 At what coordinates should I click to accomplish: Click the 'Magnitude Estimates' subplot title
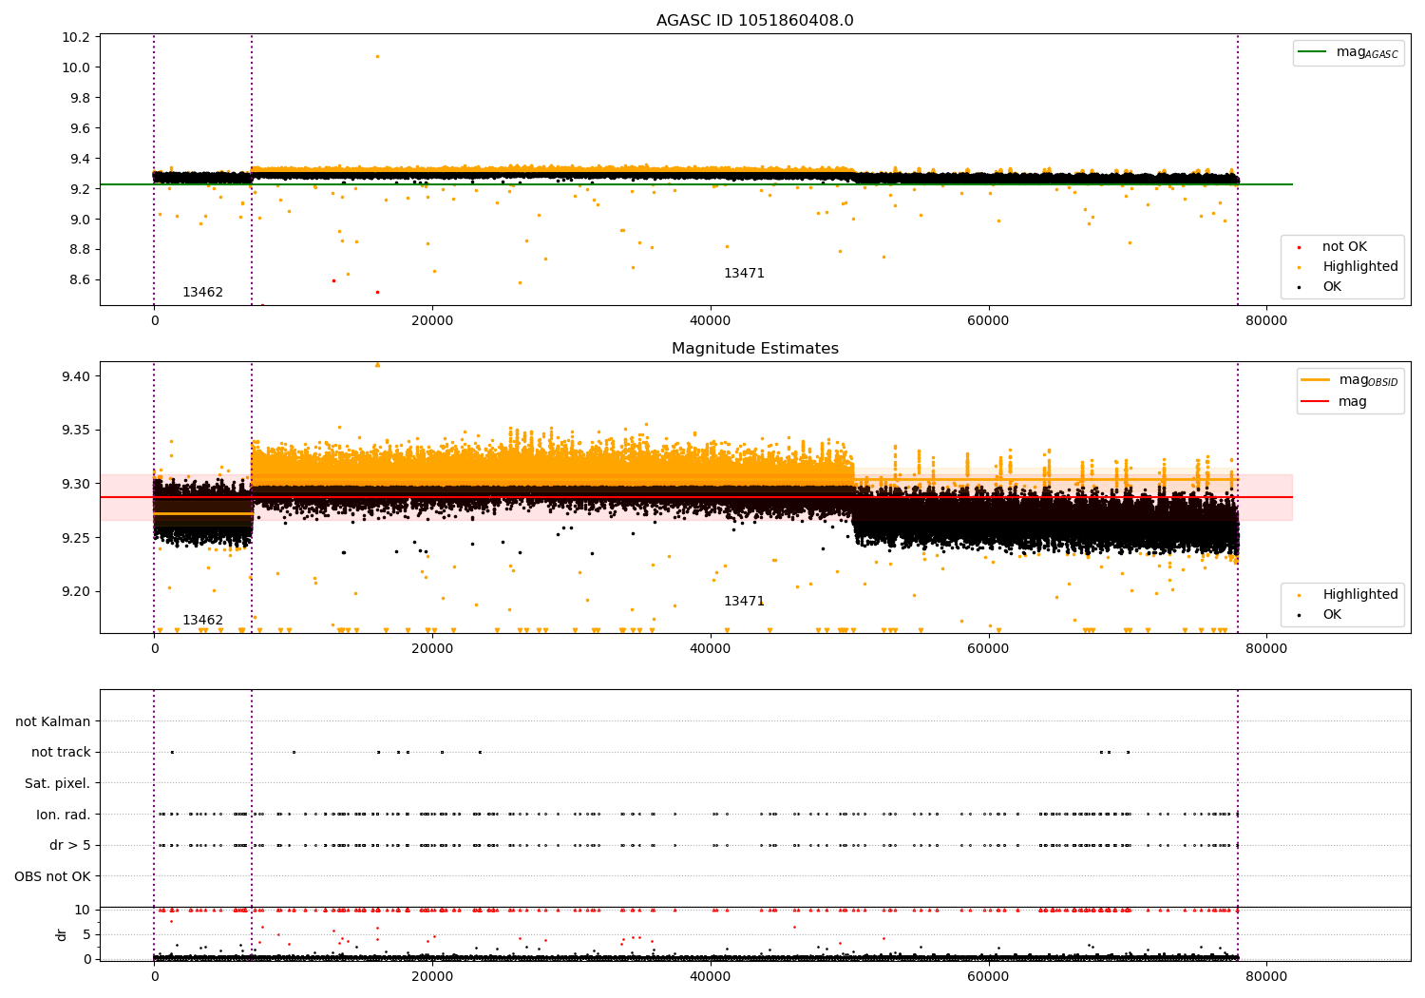click(754, 349)
